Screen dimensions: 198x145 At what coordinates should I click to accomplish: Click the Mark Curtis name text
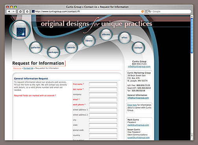tap(133, 120)
